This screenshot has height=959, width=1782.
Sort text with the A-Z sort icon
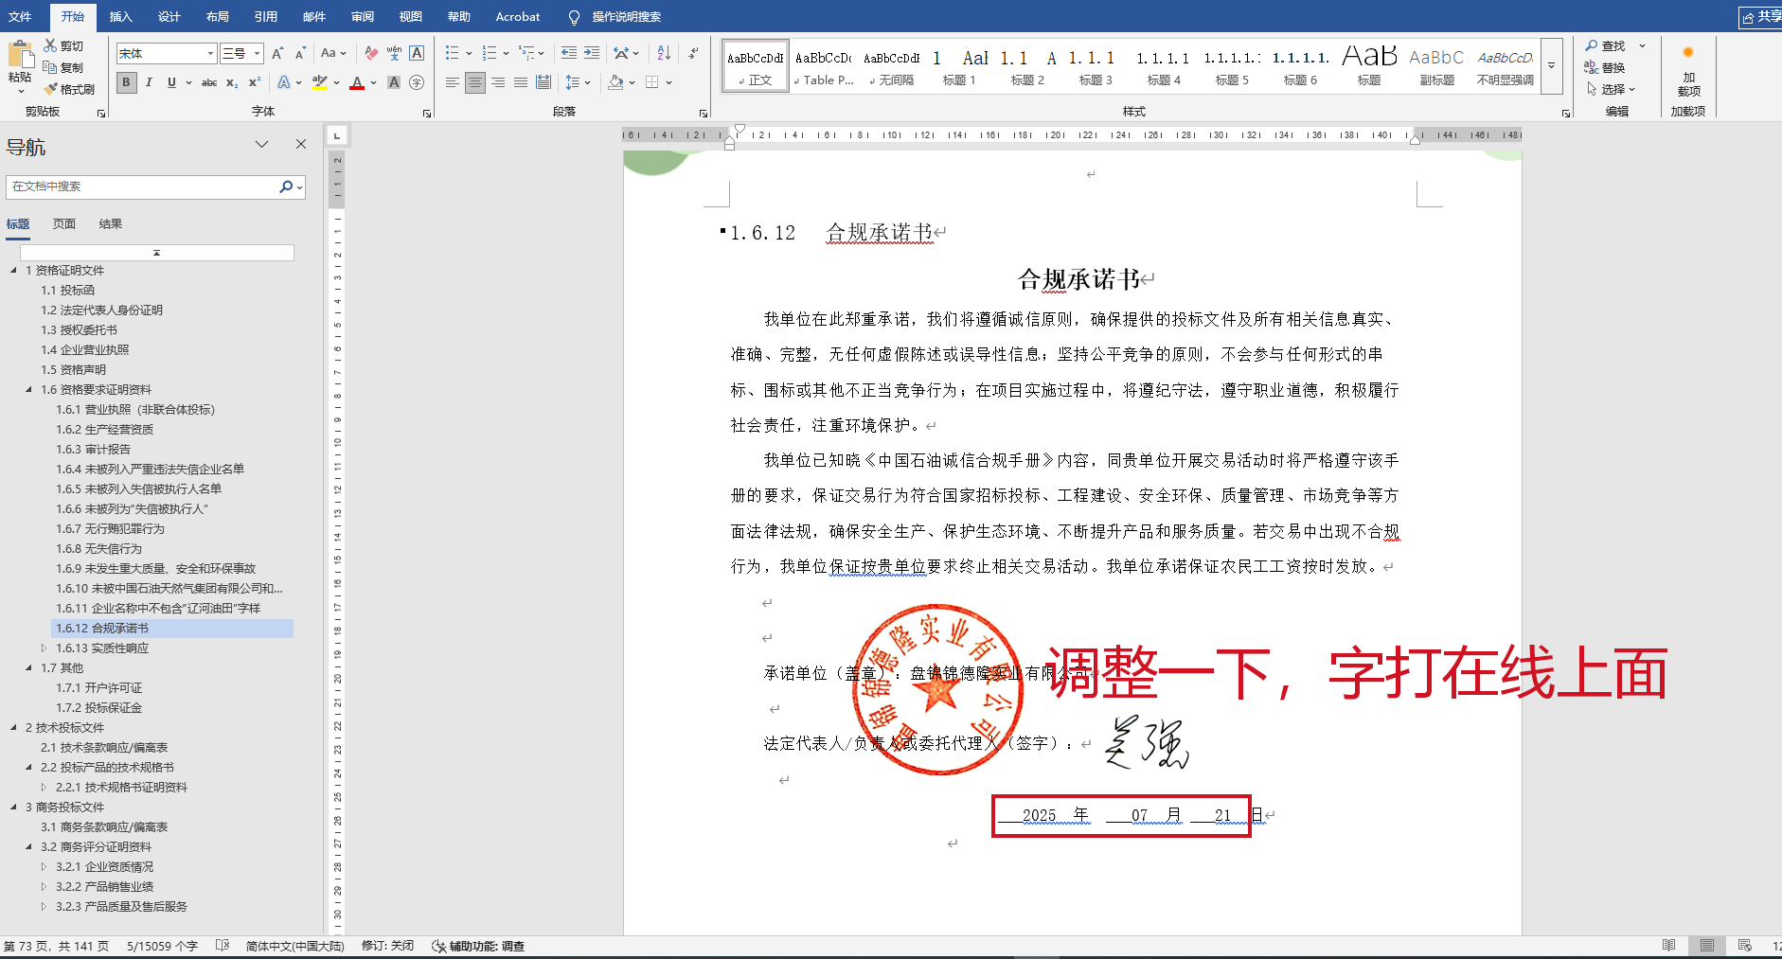click(664, 53)
